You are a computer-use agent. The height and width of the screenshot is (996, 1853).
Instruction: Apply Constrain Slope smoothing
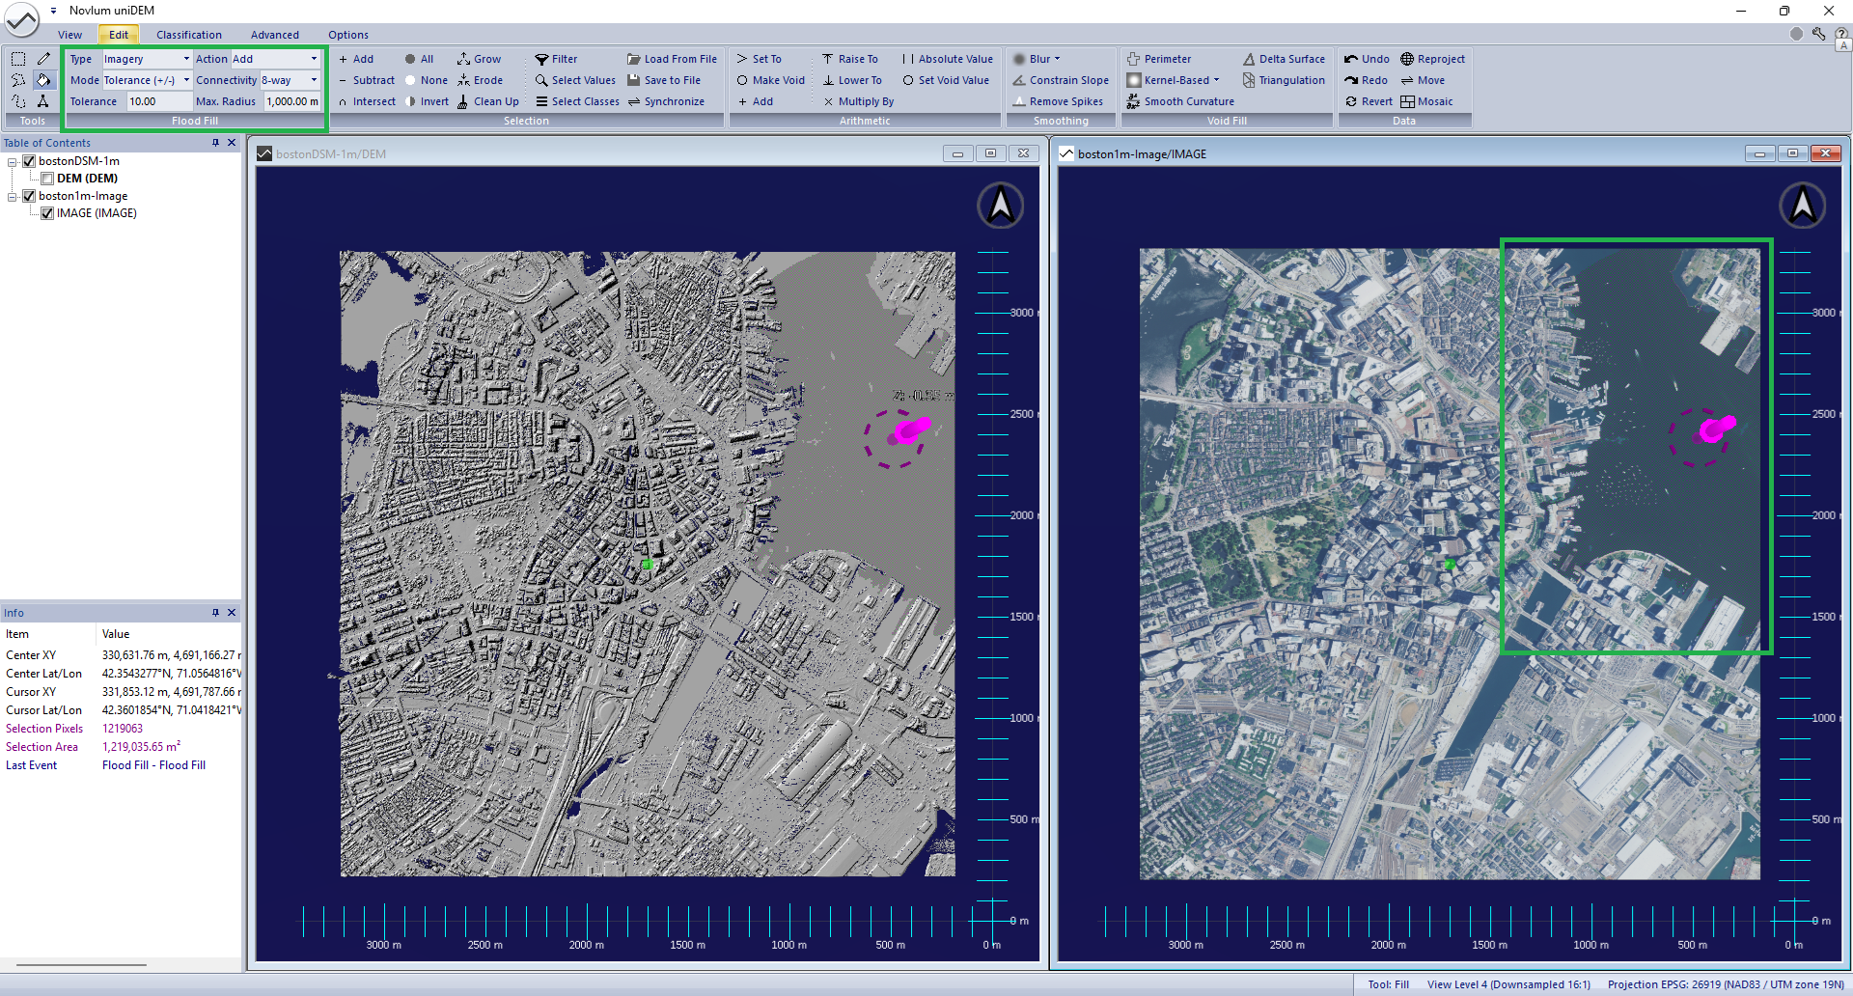[1061, 80]
